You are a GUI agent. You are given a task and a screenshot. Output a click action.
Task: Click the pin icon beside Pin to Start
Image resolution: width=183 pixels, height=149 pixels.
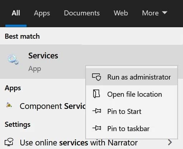point(97,111)
